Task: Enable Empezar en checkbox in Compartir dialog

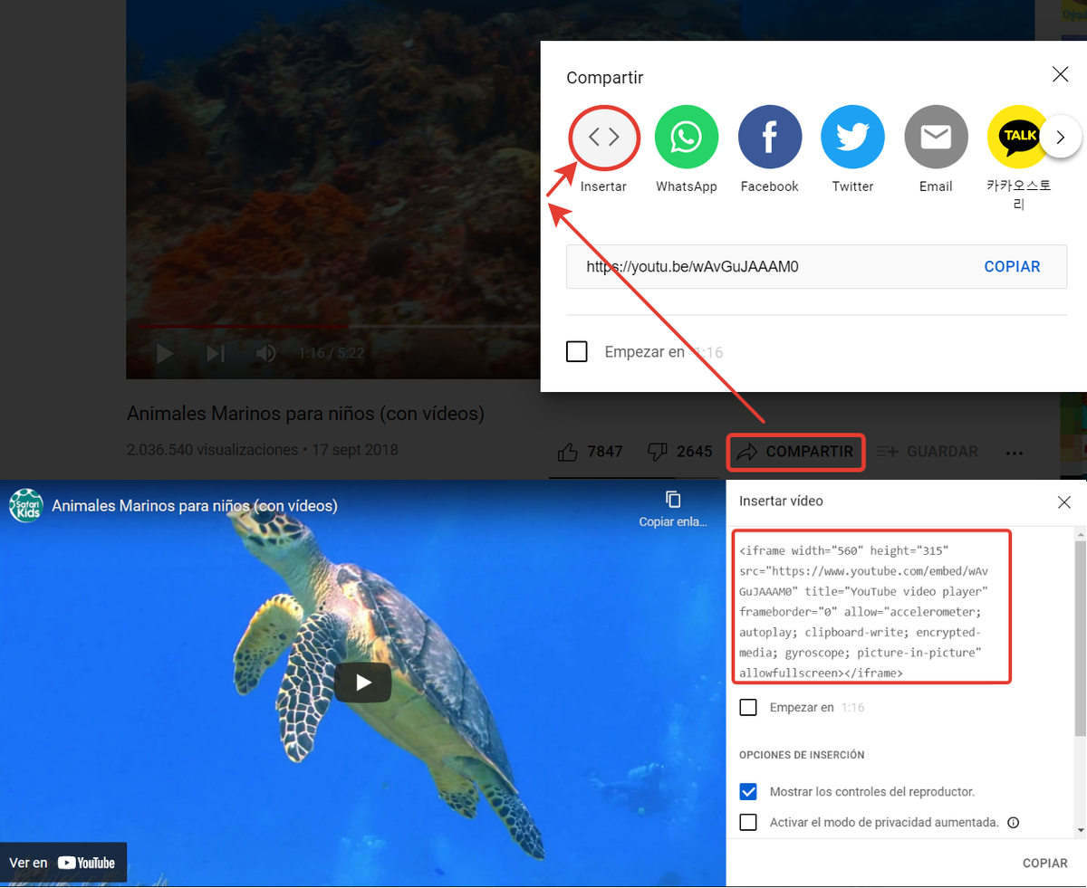Action: coord(577,351)
